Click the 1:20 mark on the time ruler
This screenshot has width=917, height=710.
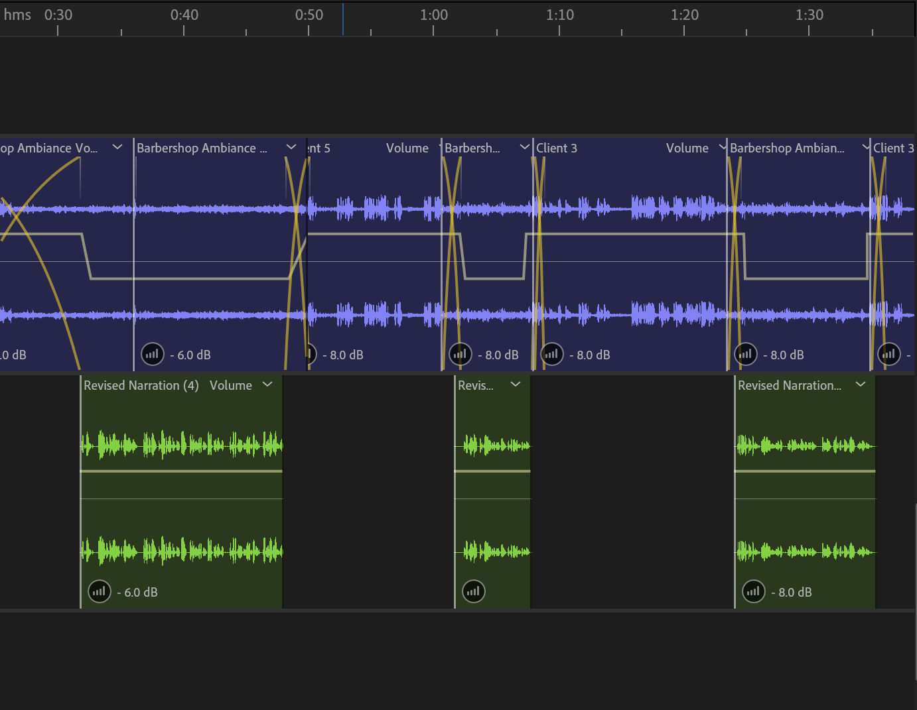pos(685,15)
